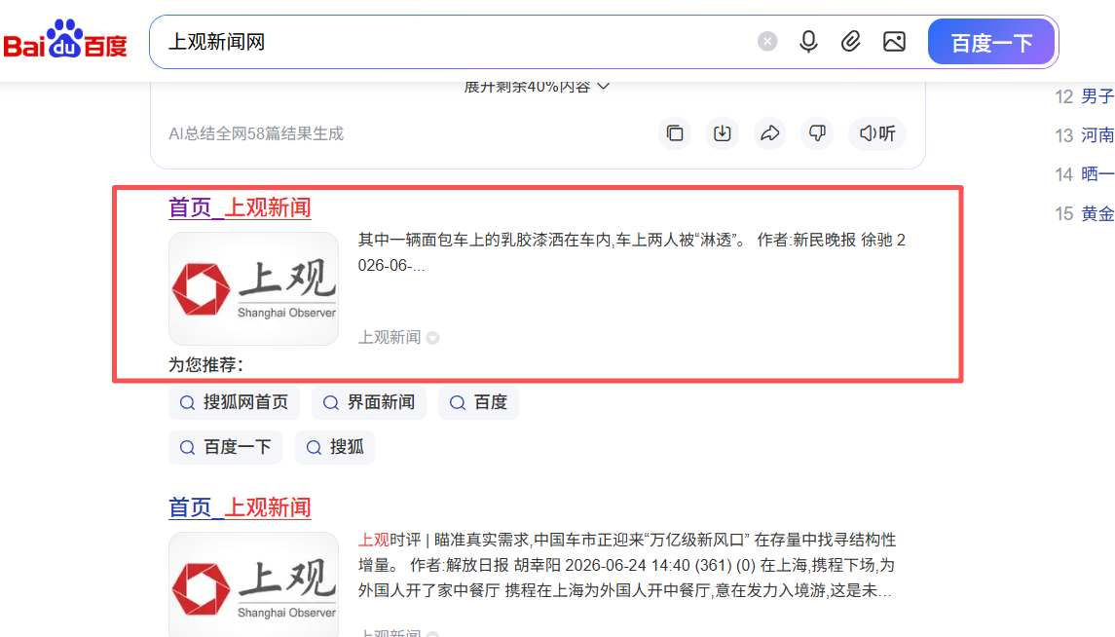Click the Baidu logo

click(64, 40)
